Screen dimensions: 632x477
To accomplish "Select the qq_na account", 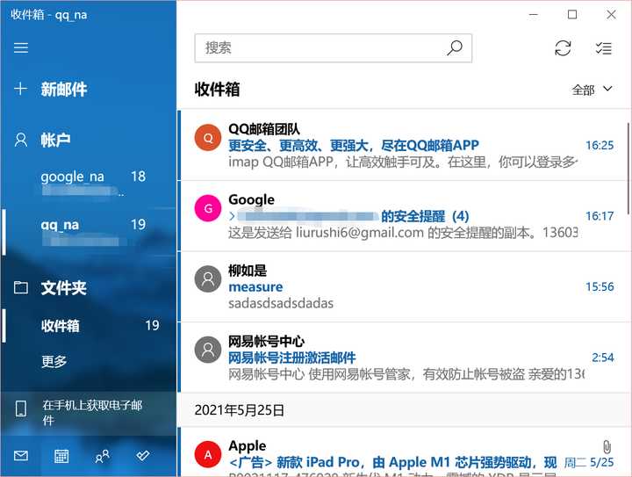I will [88, 232].
